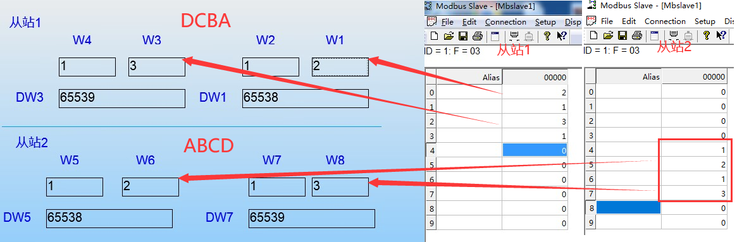Screen dimensions: 737x242
Task: Click Open file icon in 从站1 Modbus Slave toolbar
Action: coord(449,36)
